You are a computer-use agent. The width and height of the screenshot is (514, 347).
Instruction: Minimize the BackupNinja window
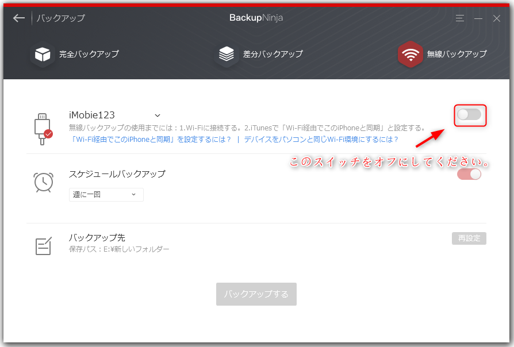pyautogui.click(x=478, y=18)
